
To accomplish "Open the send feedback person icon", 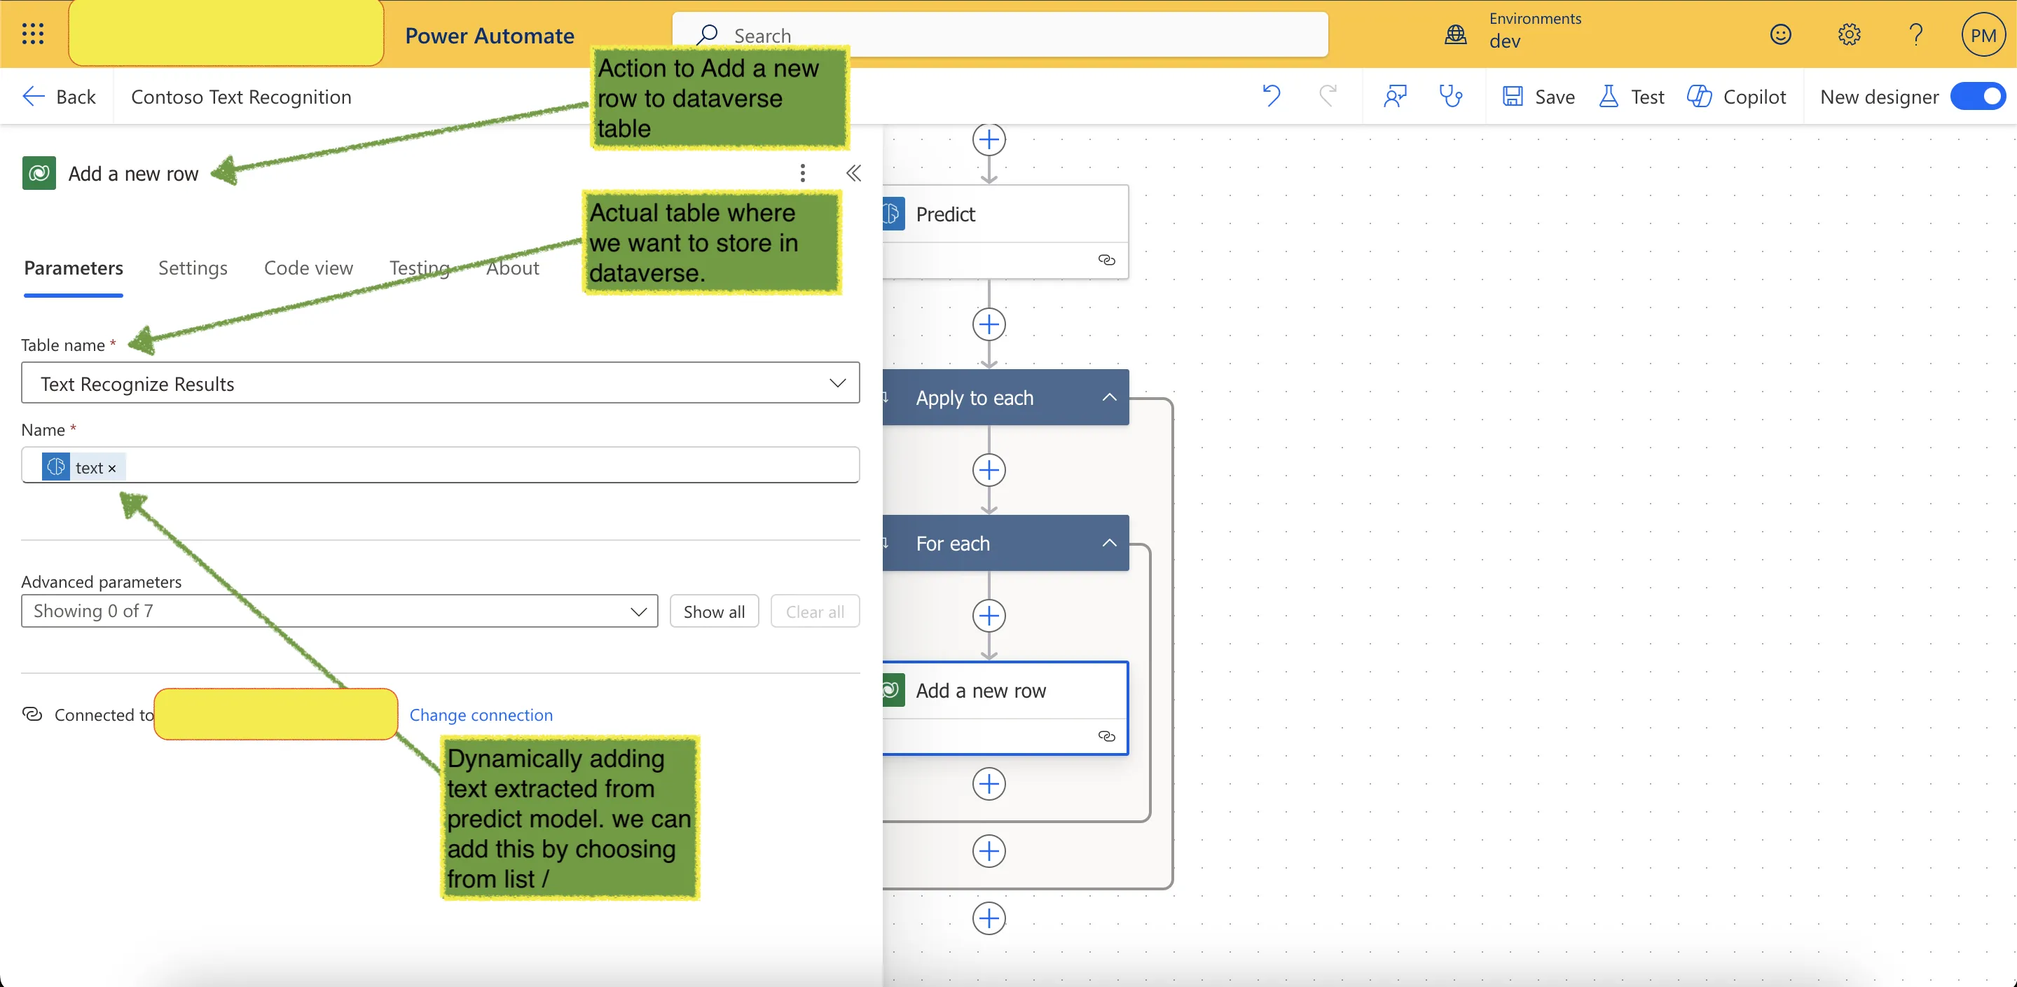I will pyautogui.click(x=1396, y=96).
